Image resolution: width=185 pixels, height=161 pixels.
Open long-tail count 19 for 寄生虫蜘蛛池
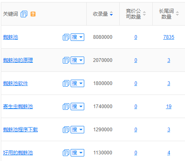click(x=169, y=107)
